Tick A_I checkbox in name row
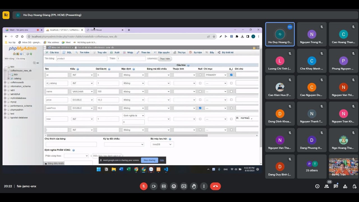 pyautogui.click(x=231, y=91)
